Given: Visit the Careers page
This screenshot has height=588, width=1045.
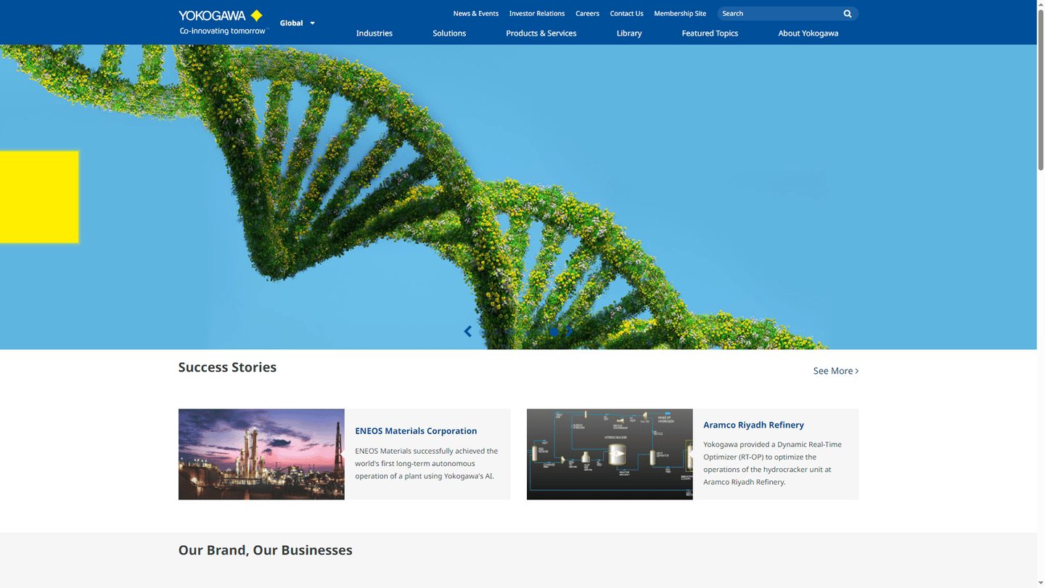Looking at the screenshot, I should [587, 14].
